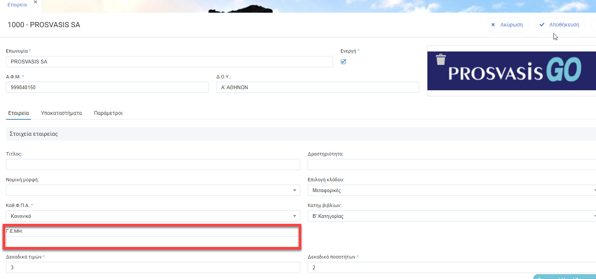Click the trash icon on the logo
This screenshot has width=596, height=279.
(441, 60)
